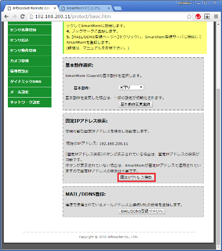Open the ネットワーク設定 sidebar menu
The image size is (222, 251).
point(29,102)
